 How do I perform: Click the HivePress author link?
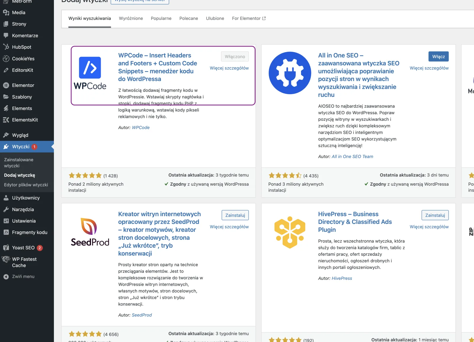click(x=342, y=278)
